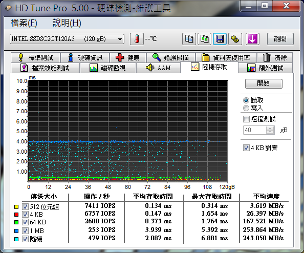
Task: Toggle the 512 位元組 checkbox
Action: [25, 206]
